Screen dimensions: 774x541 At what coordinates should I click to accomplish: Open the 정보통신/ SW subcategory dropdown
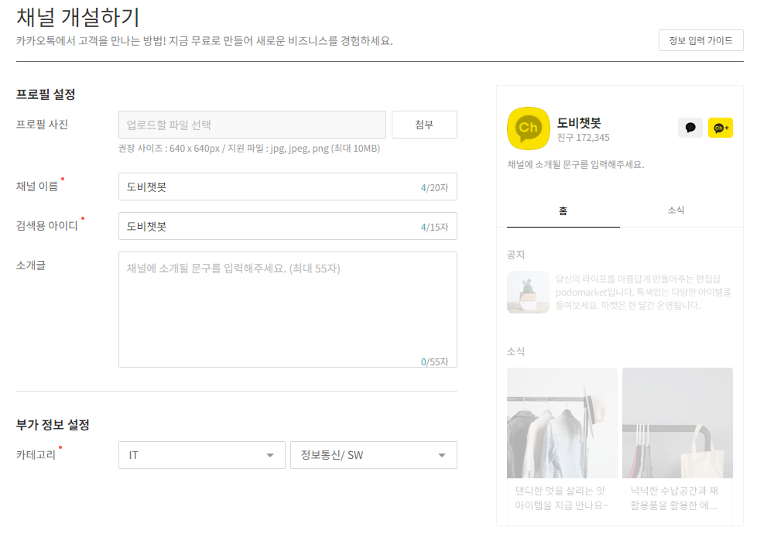coord(374,455)
